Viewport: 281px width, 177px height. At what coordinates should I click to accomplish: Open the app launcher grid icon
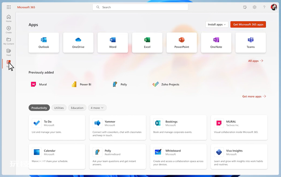[x=9, y=7]
